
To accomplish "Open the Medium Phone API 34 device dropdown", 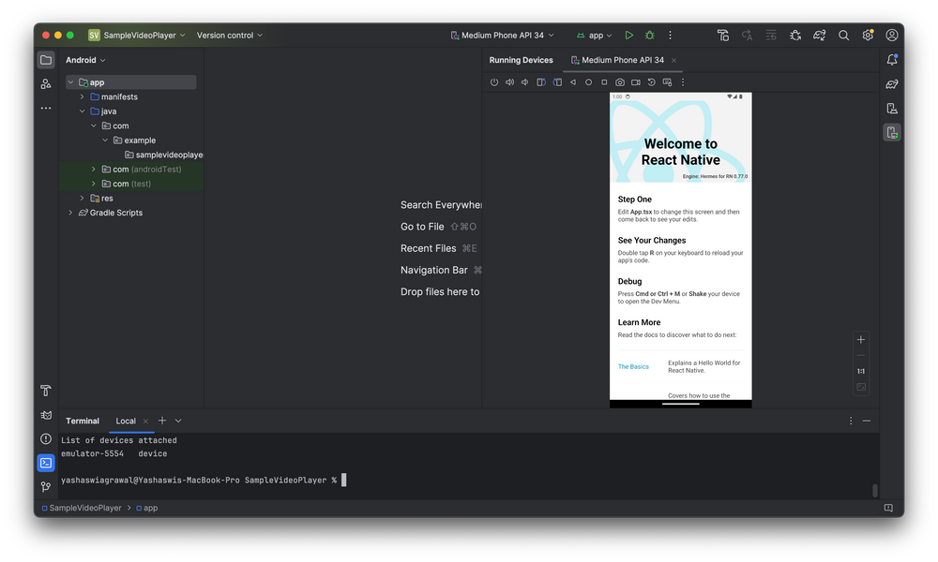I will [502, 34].
